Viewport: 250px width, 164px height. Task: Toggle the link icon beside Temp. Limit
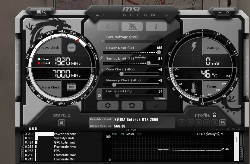[x=101, y=58]
